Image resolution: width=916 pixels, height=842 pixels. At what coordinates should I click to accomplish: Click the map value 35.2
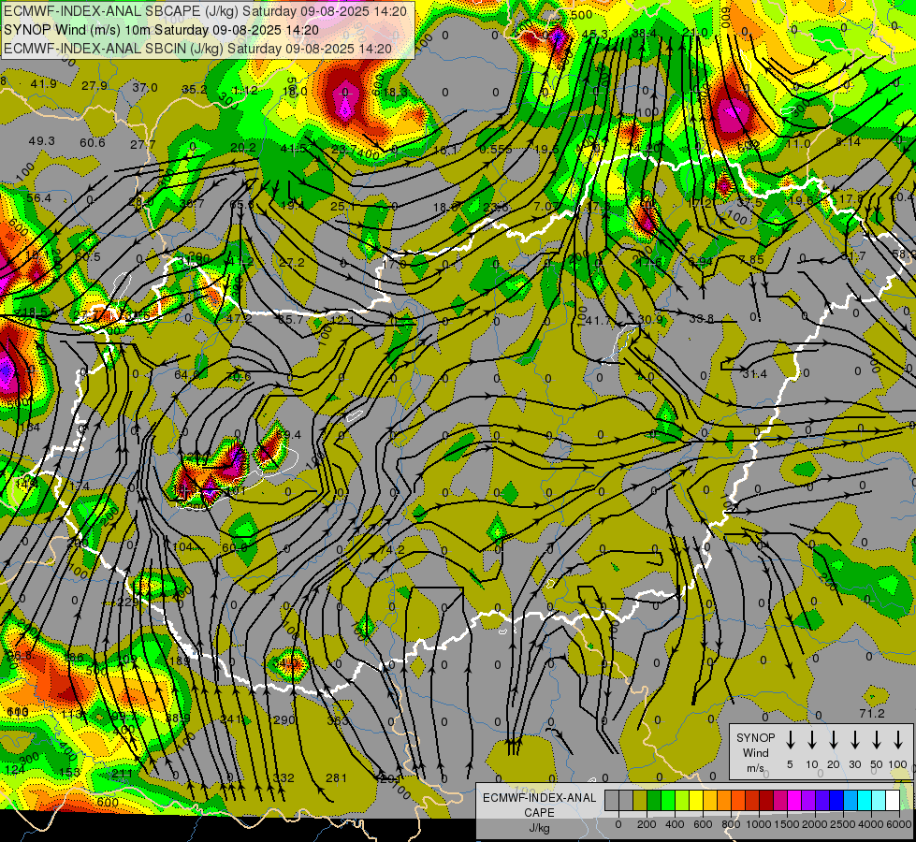195,89
